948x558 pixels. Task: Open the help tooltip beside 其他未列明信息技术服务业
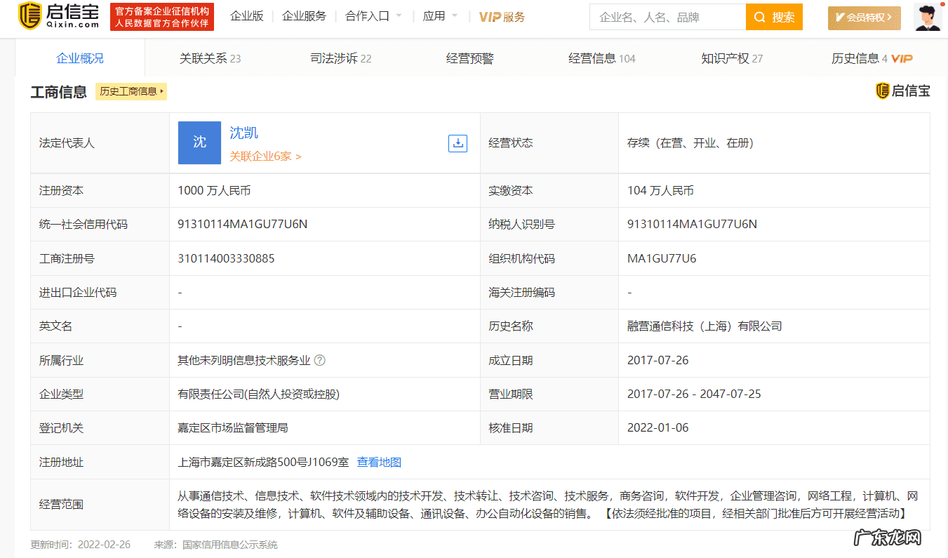320,360
